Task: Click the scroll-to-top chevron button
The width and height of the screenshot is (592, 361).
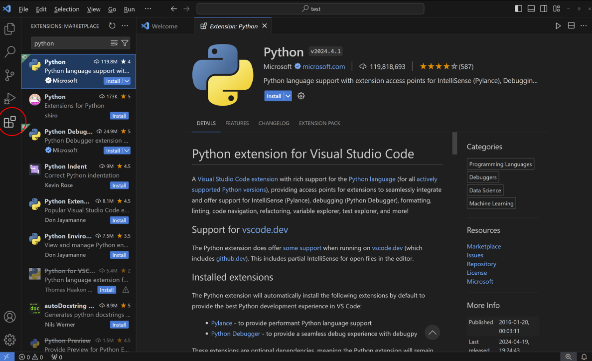Action: [433, 333]
